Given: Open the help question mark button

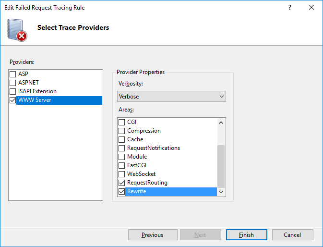Looking at the screenshot, I should click(x=290, y=7).
